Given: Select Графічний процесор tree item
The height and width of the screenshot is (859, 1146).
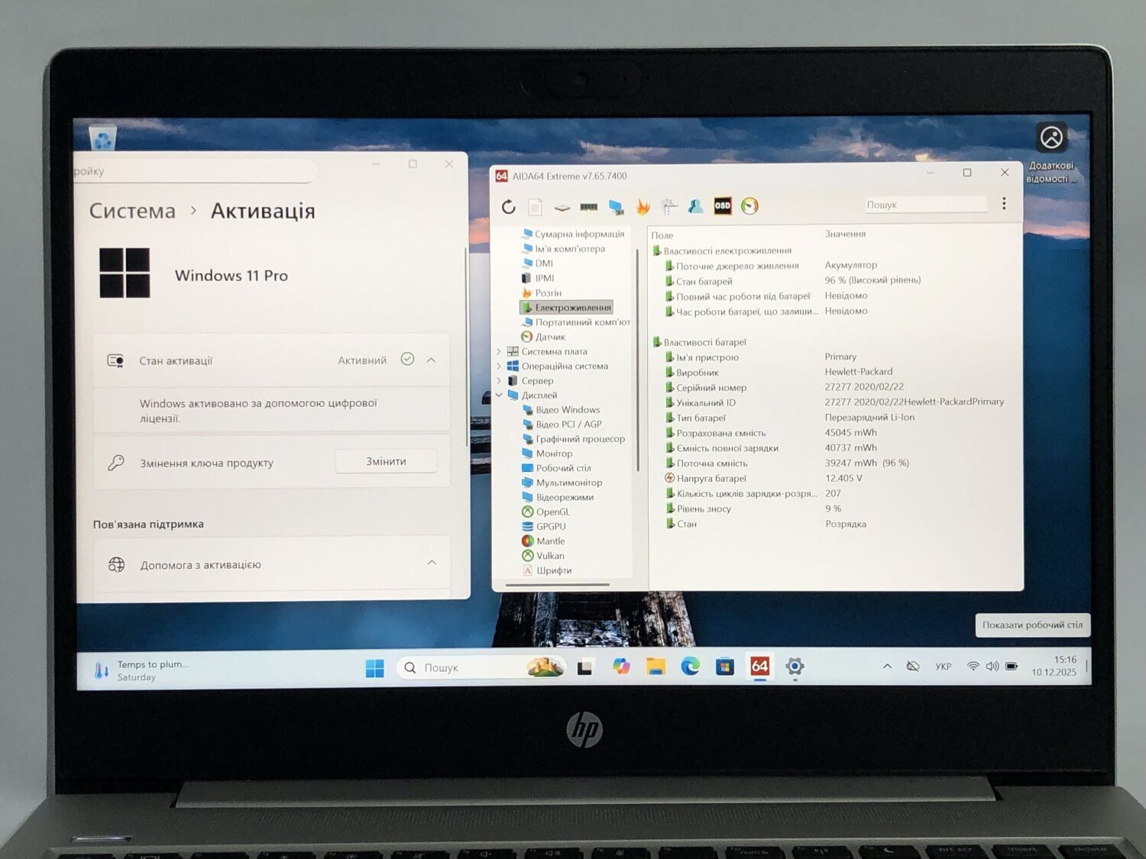Looking at the screenshot, I should (x=579, y=439).
